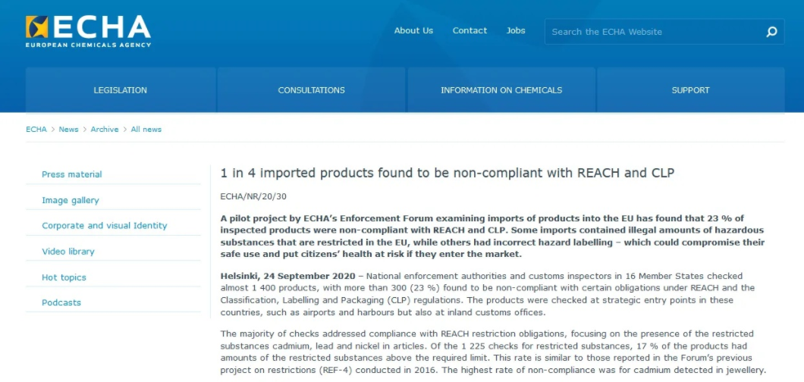Click the ECHA logo
The width and height of the screenshot is (804, 382).
coord(88,31)
